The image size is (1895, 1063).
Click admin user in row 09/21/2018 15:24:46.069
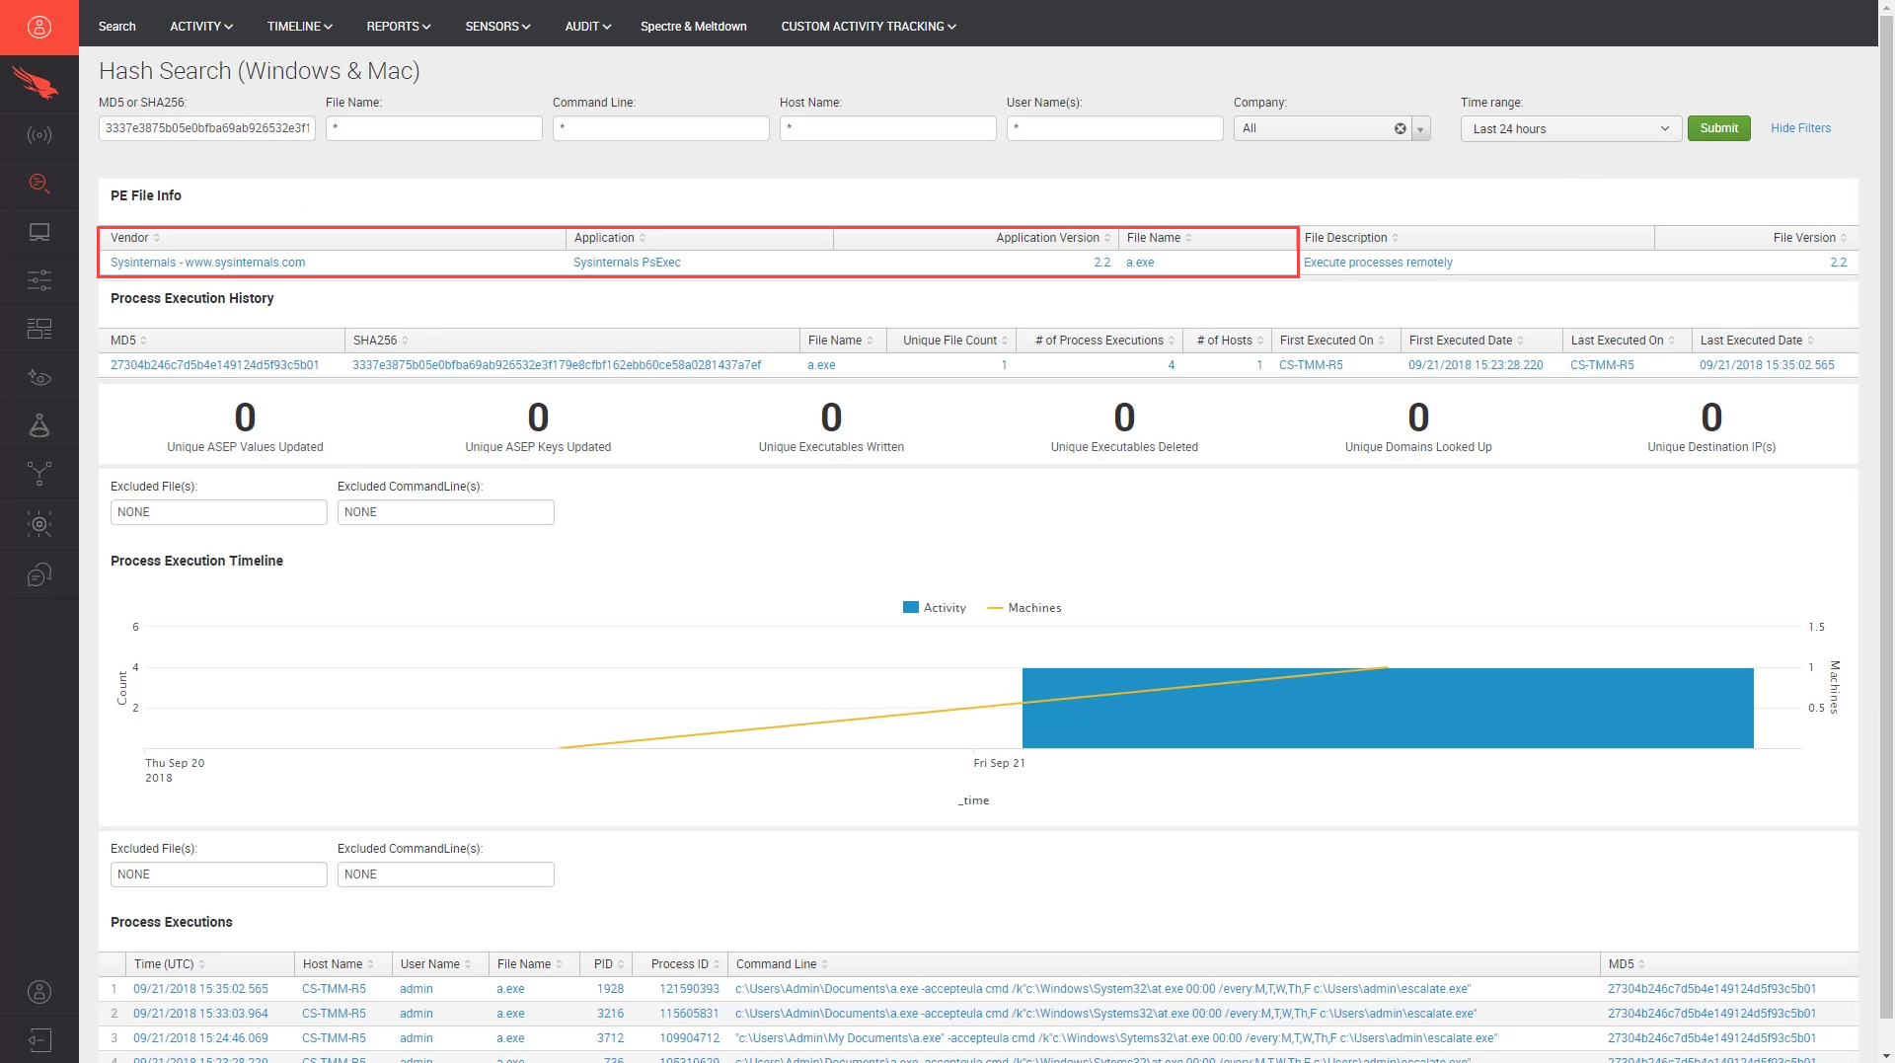tap(416, 1038)
